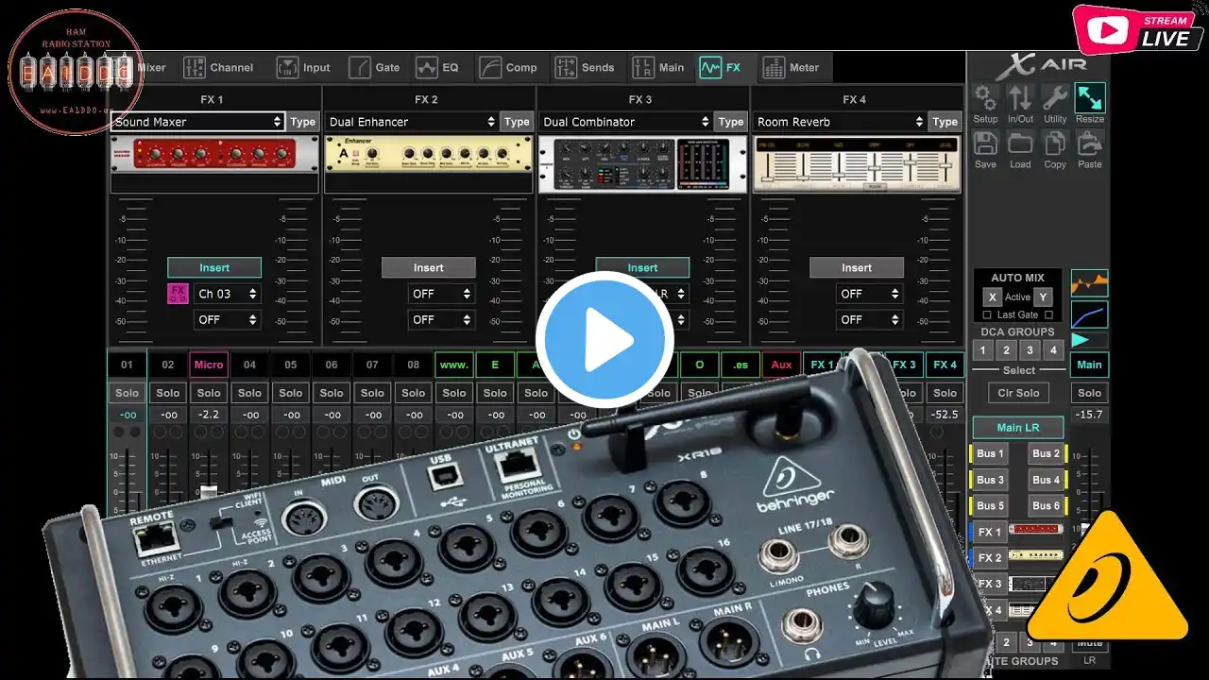Select the www. channel label
The image size is (1209, 680).
(x=454, y=365)
